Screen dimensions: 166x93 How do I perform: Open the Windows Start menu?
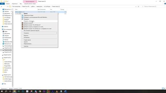click(x=2, y=91)
